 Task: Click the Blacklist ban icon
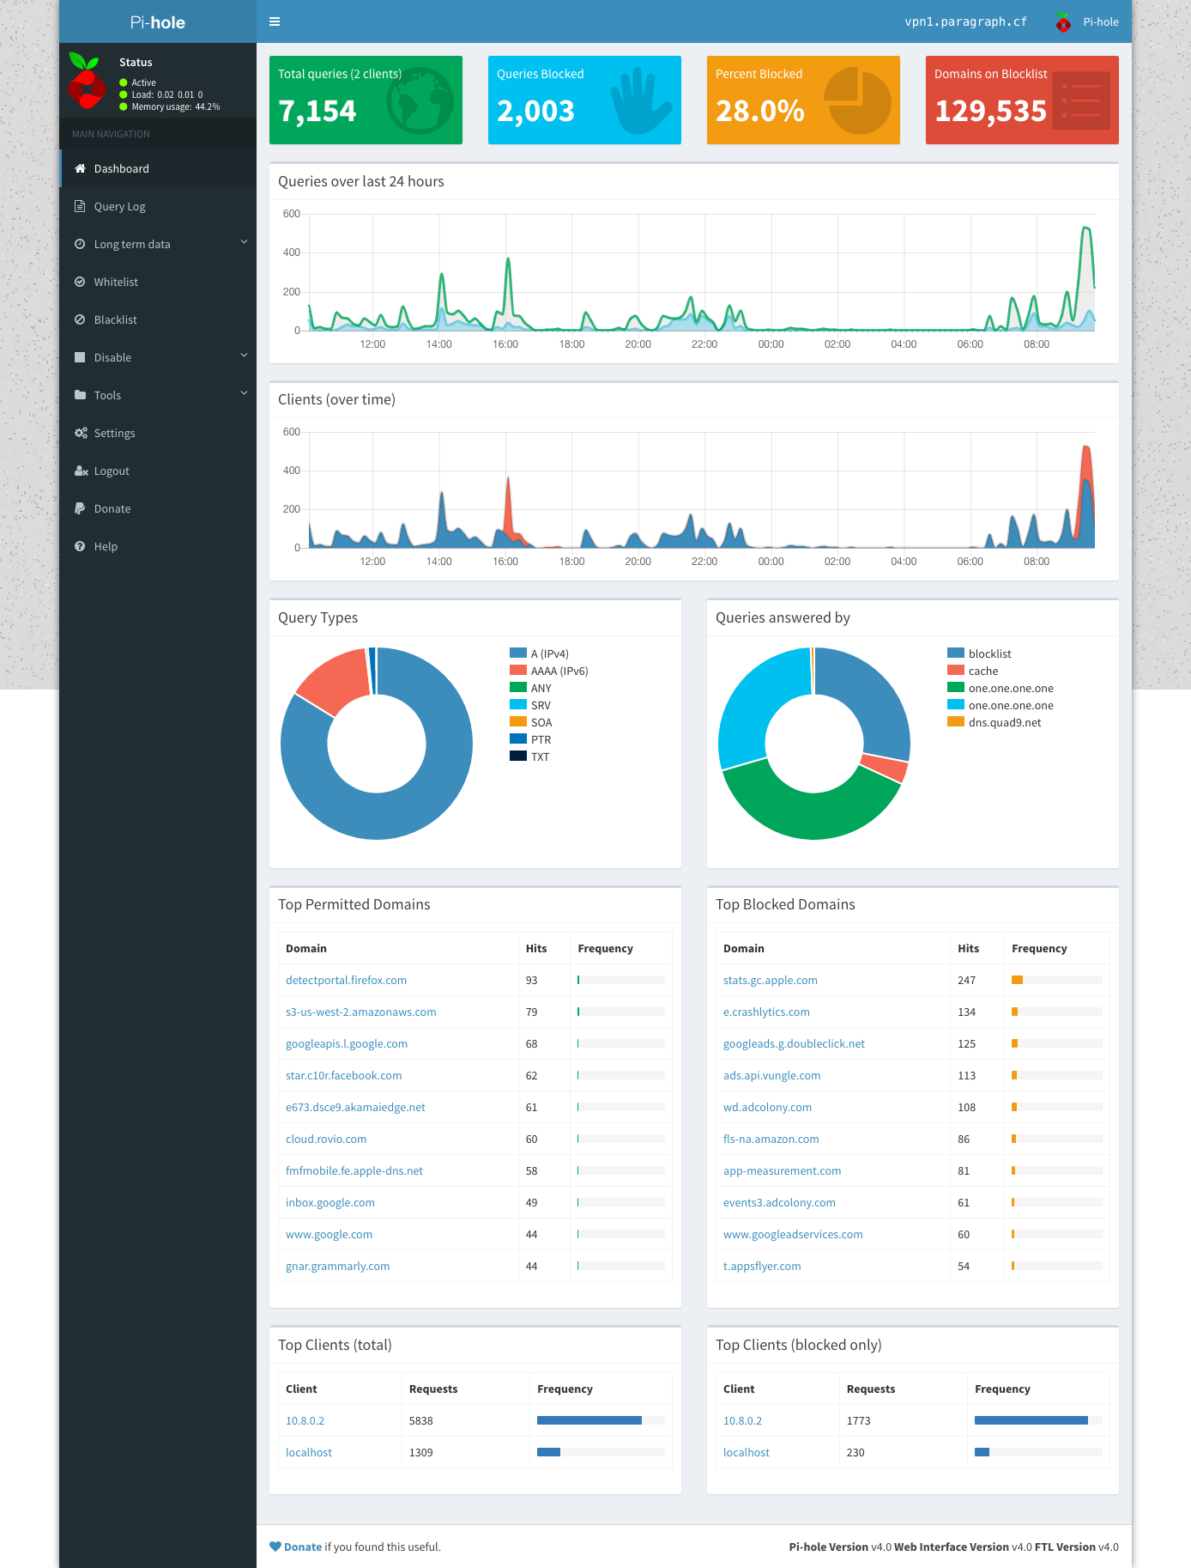click(80, 319)
